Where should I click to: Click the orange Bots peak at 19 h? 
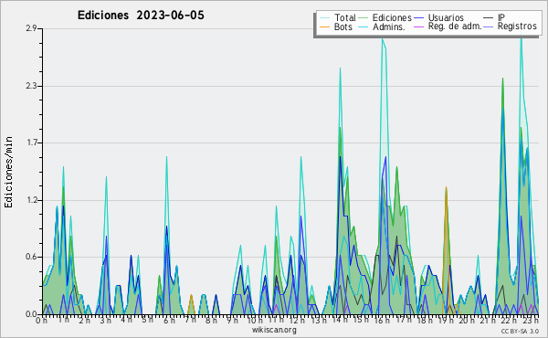pyautogui.click(x=446, y=187)
